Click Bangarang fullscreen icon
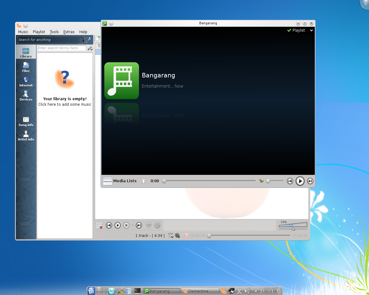The image size is (369, 295). pos(144,181)
